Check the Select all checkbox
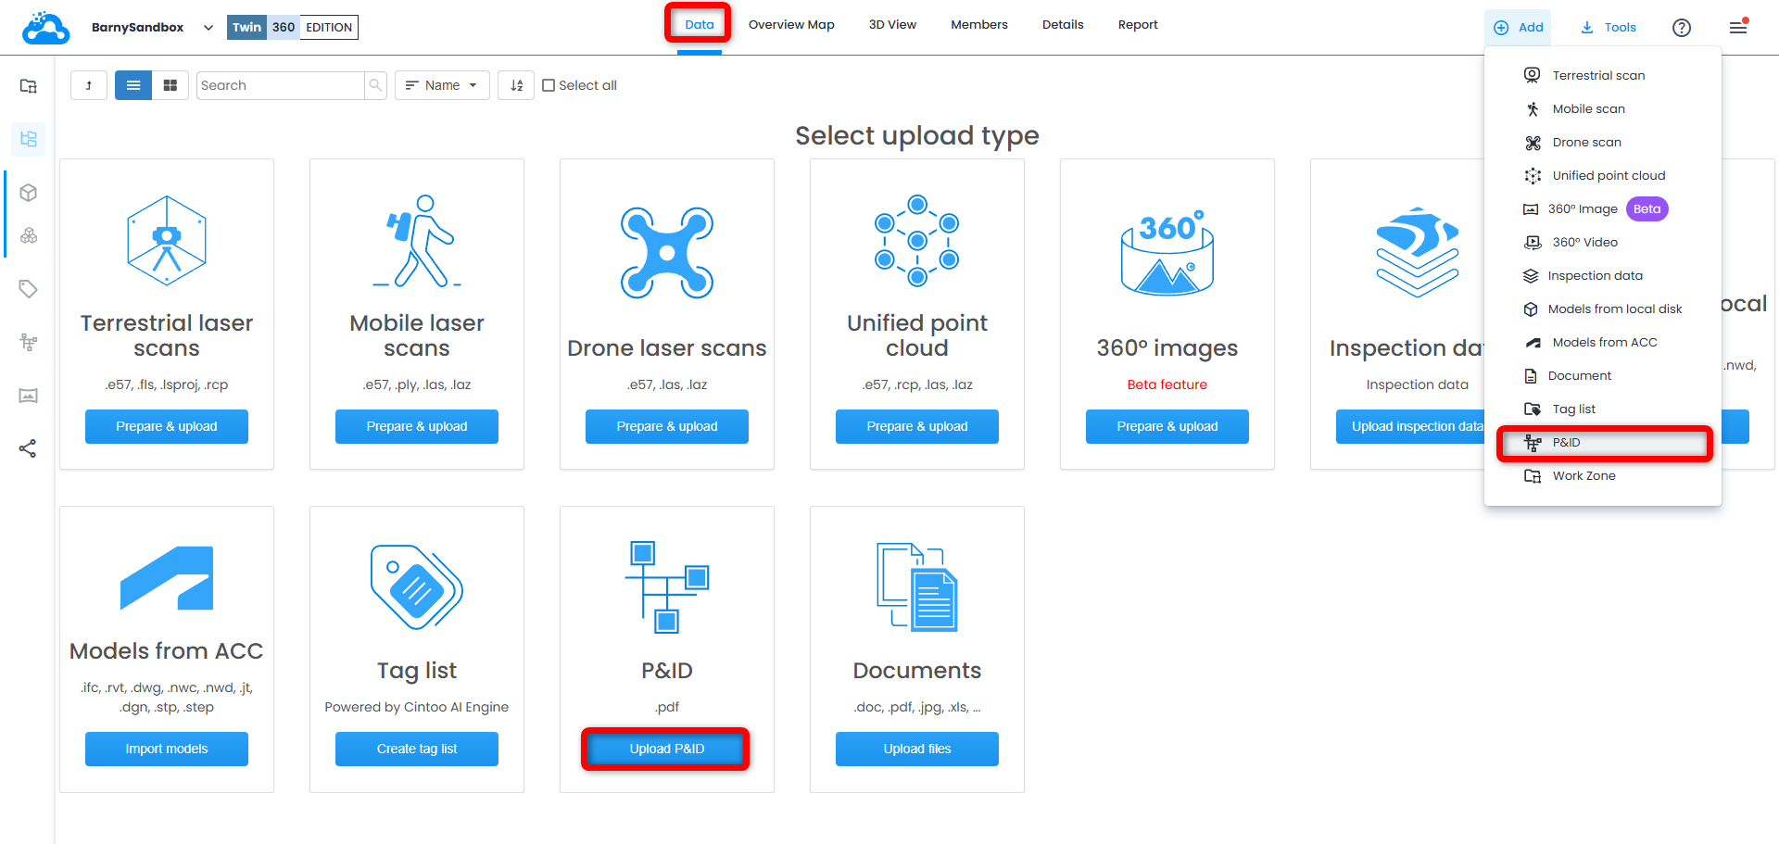This screenshot has width=1779, height=844. coord(549,85)
